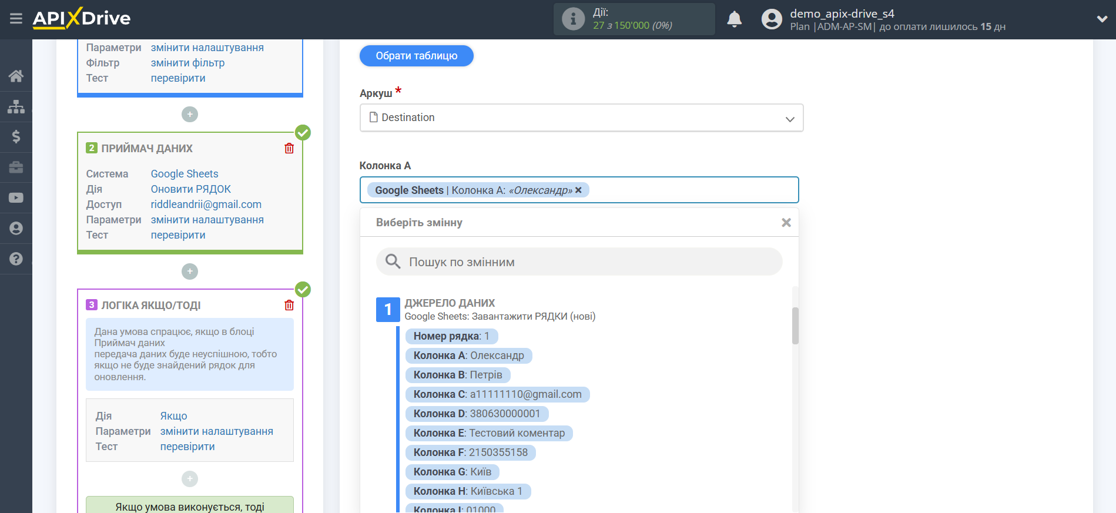The width and height of the screenshot is (1116, 513).
Task: Open Google Sheets link in ПРИЙМАЧ ДАНИХ
Action: [185, 174]
